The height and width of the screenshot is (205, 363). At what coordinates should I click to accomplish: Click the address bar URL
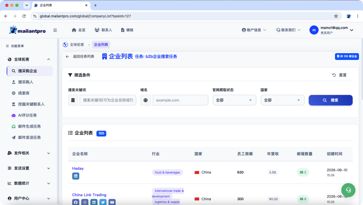[85, 16]
